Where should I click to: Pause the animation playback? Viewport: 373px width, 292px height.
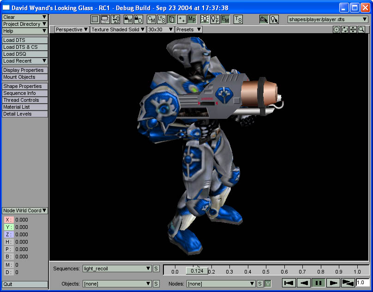319,283
